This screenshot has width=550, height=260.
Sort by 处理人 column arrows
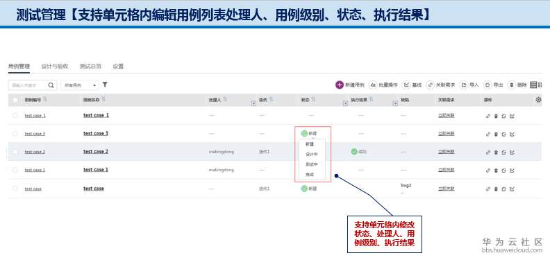[x=225, y=100]
